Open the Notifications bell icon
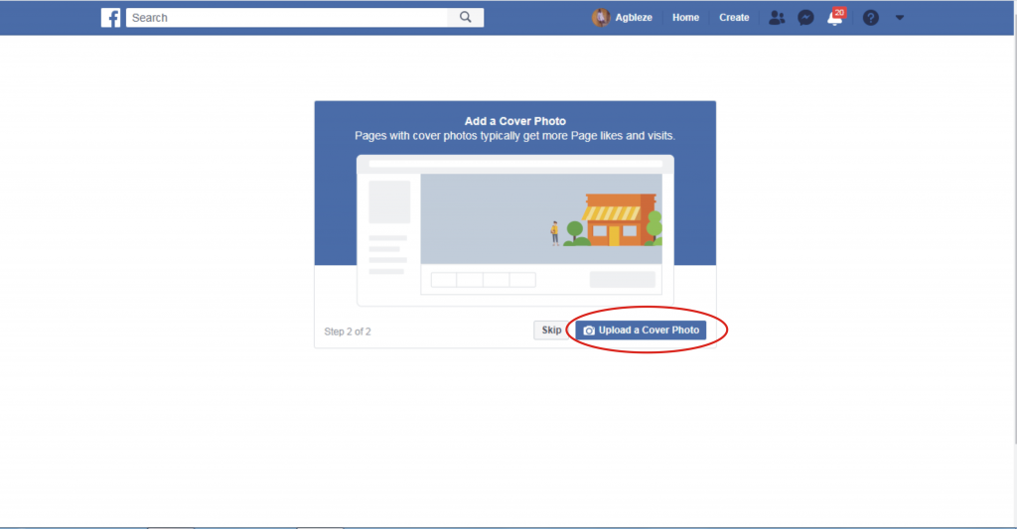The height and width of the screenshot is (529, 1017). (835, 18)
